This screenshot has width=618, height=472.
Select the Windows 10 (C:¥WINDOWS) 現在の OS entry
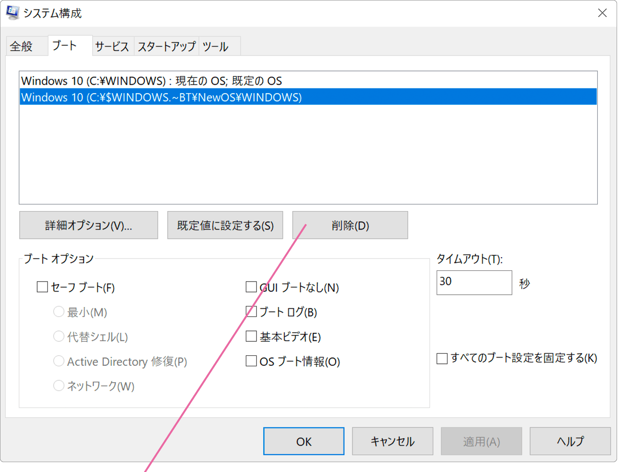pyautogui.click(x=308, y=81)
